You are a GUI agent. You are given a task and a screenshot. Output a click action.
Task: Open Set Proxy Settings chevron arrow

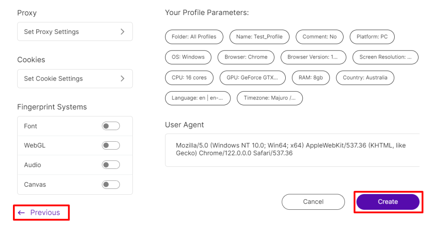[122, 32]
